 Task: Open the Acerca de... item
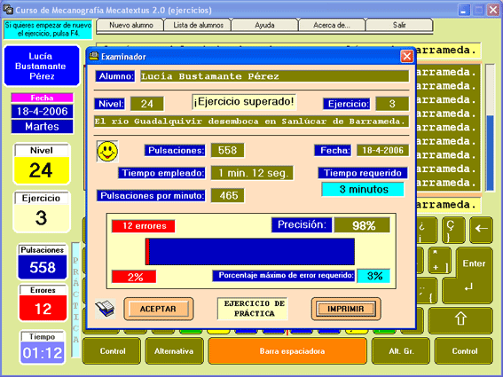[x=332, y=26]
